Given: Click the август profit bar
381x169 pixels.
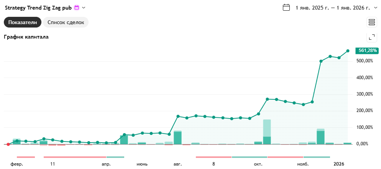Looking at the screenshot, I should (177, 138).
